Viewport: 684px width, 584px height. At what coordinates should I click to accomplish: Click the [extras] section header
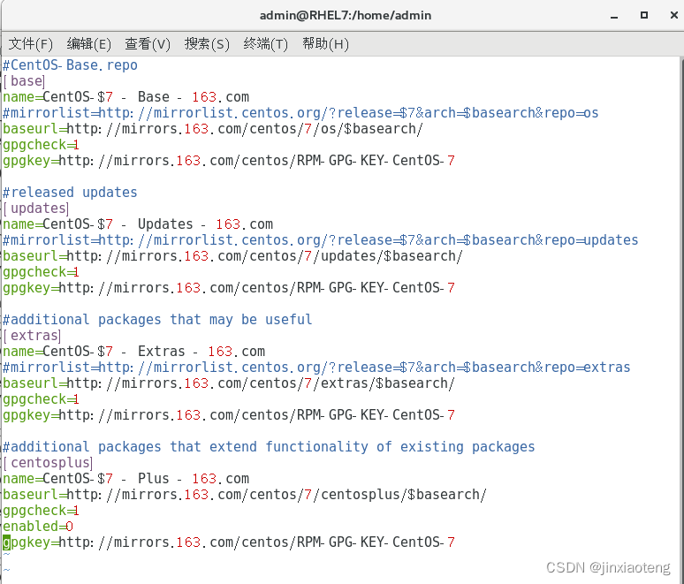point(33,336)
